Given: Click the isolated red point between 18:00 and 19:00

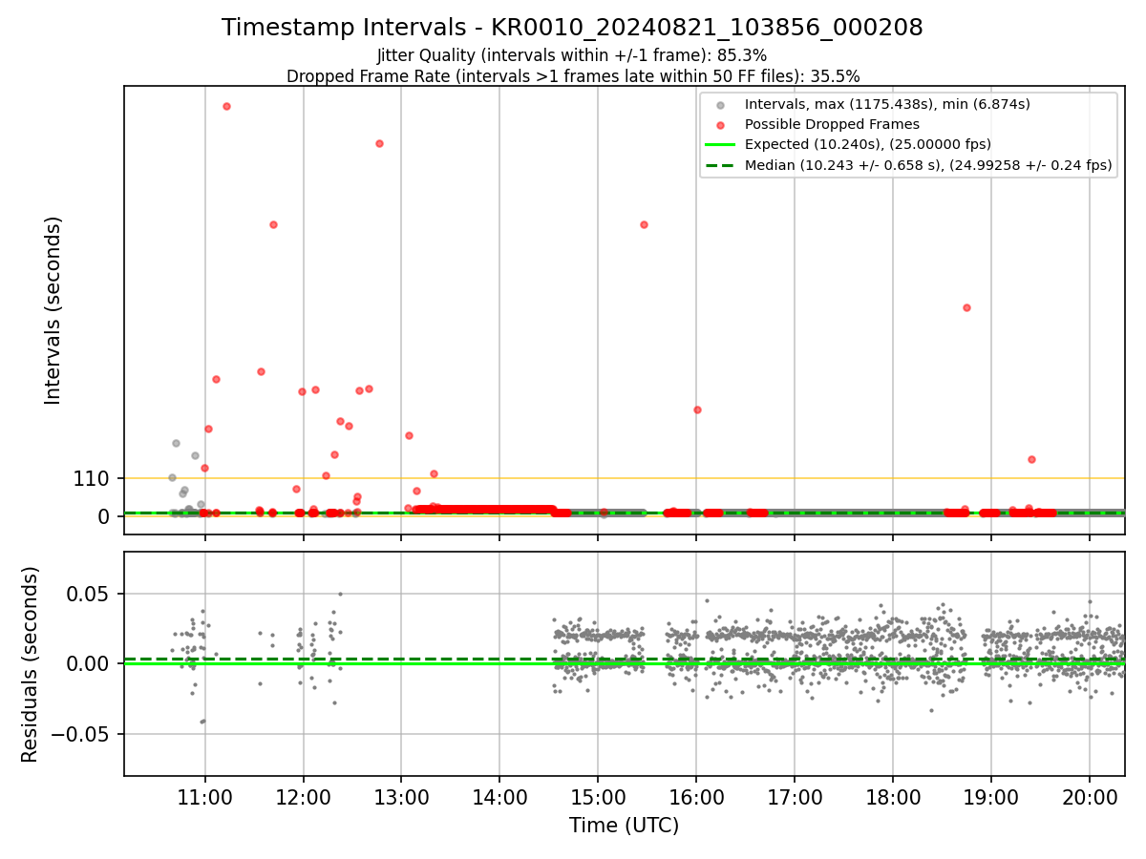Looking at the screenshot, I should click(x=966, y=307).
